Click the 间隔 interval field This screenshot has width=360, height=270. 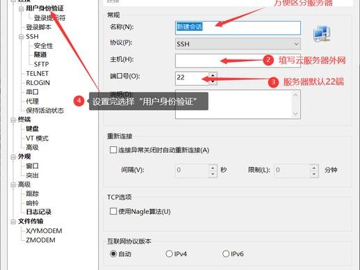tap(192, 170)
